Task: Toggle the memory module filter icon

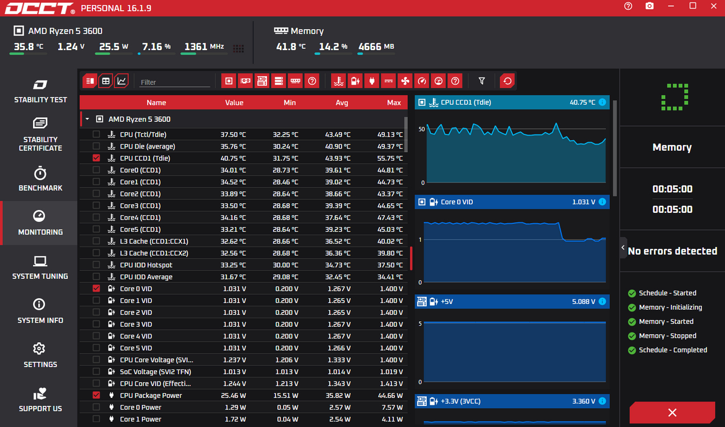Action: pyautogui.click(x=295, y=81)
